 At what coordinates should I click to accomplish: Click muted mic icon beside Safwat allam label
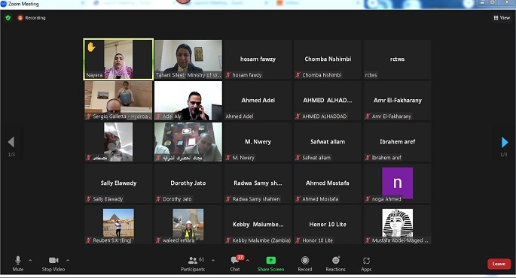click(298, 158)
